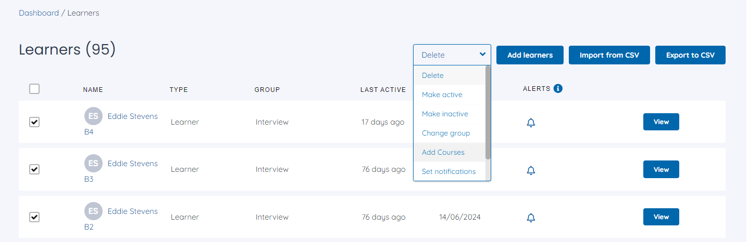748x242 pixels.
Task: Collapse the bulk action Delete dropdown
Action: pyautogui.click(x=452, y=55)
